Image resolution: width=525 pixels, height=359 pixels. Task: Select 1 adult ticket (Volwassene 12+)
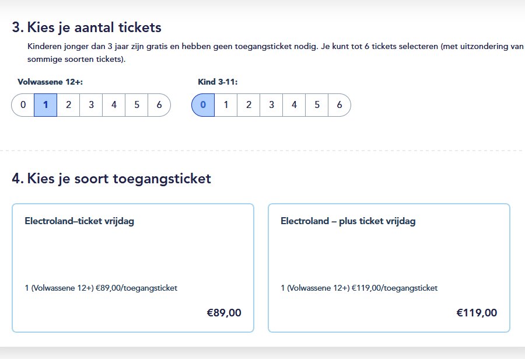(45, 105)
